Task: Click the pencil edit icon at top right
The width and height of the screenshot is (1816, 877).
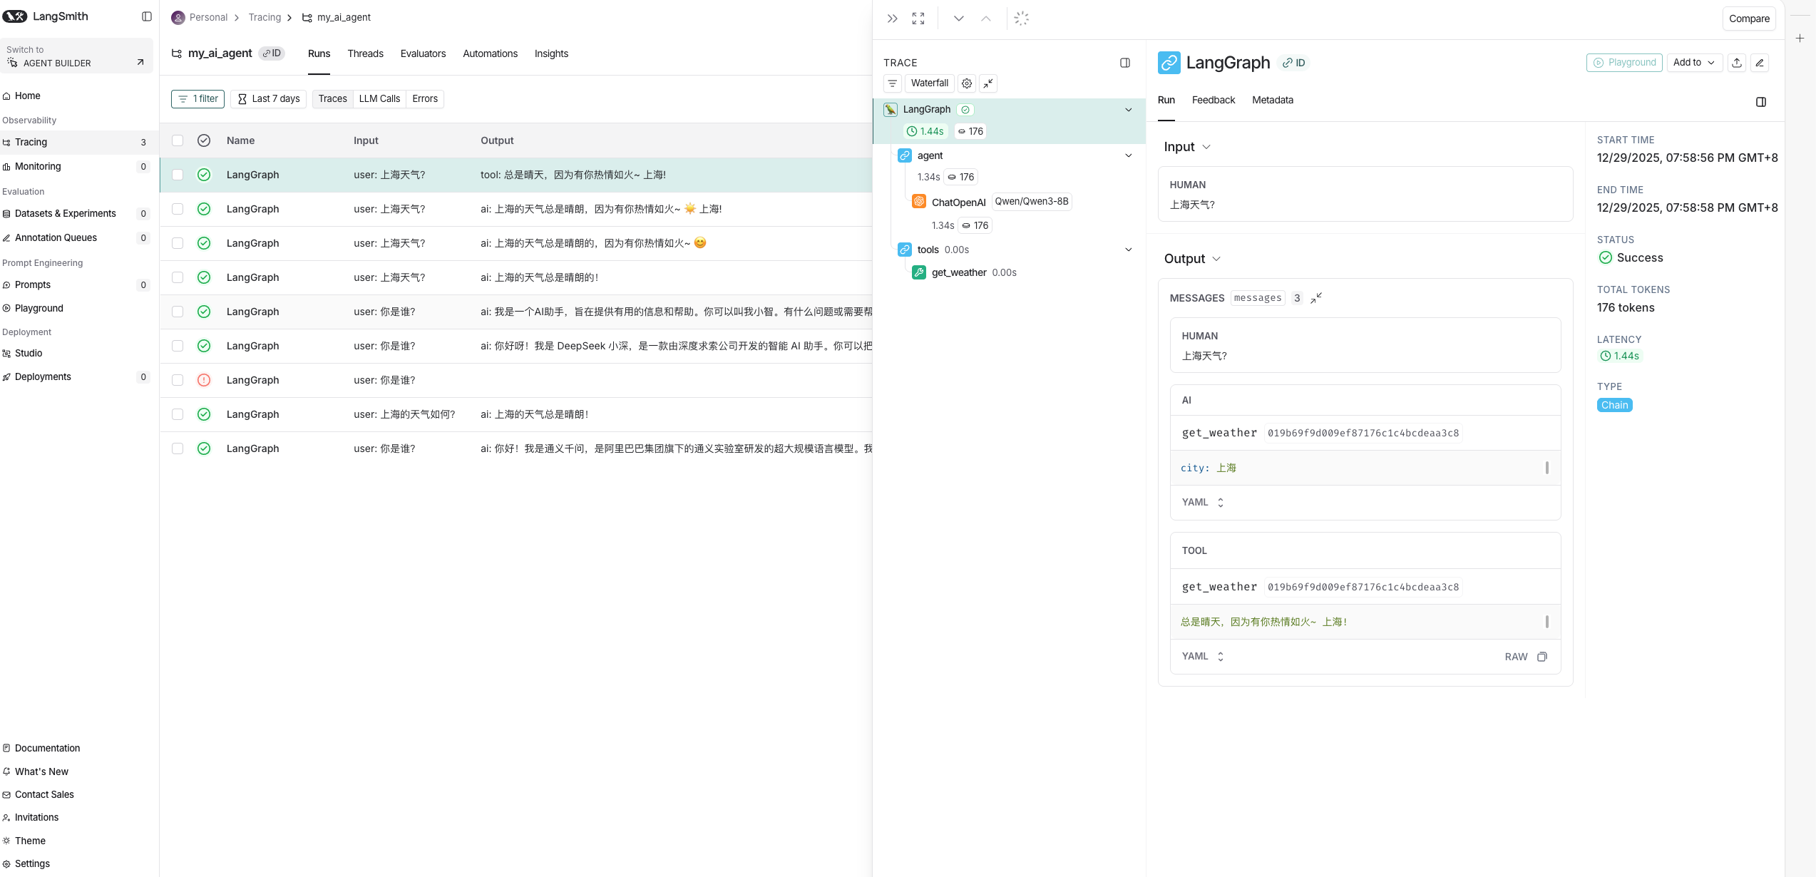Action: (1760, 63)
